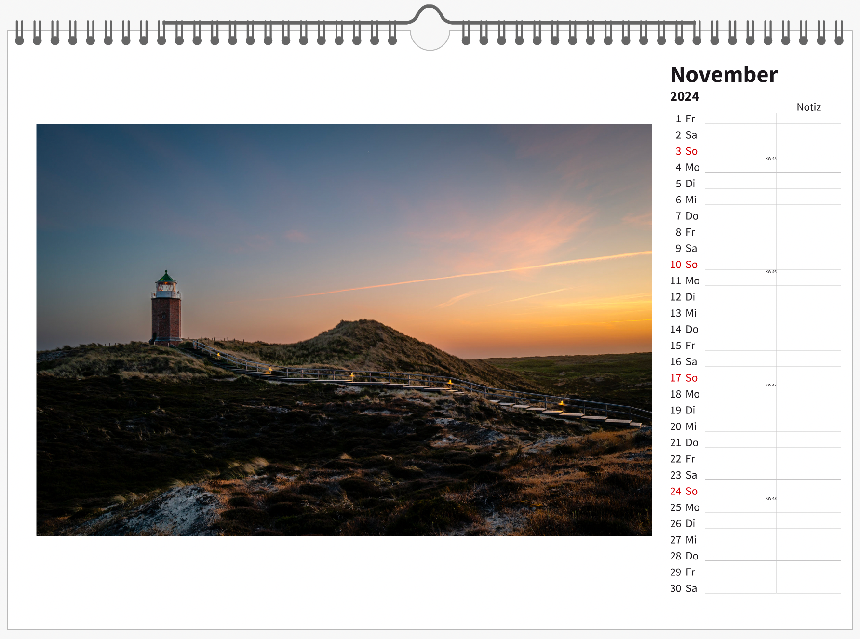Select the date "14 Do"
Image resolution: width=860 pixels, height=639 pixels.
tap(684, 329)
